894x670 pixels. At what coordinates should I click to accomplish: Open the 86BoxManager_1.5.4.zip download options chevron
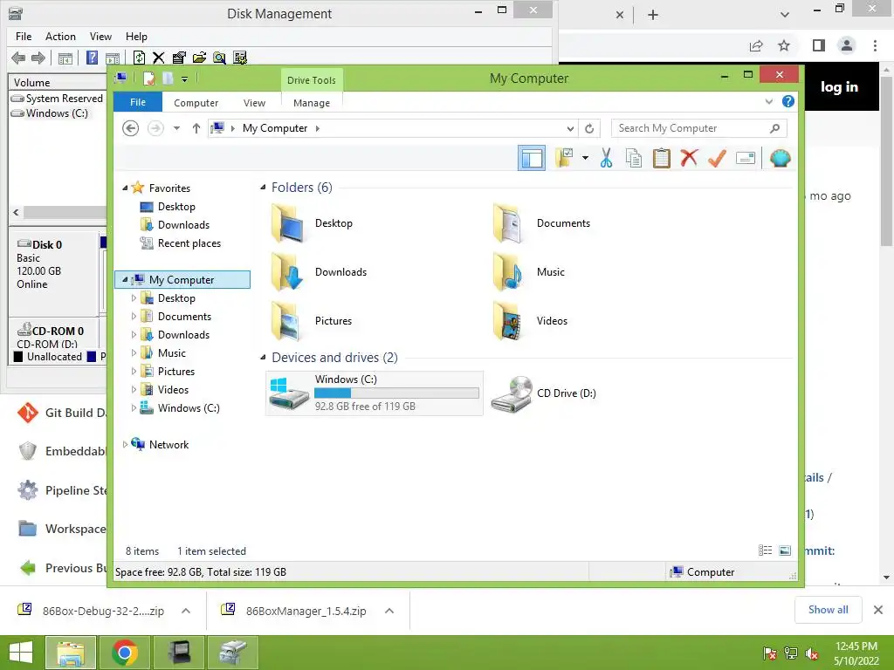389,611
